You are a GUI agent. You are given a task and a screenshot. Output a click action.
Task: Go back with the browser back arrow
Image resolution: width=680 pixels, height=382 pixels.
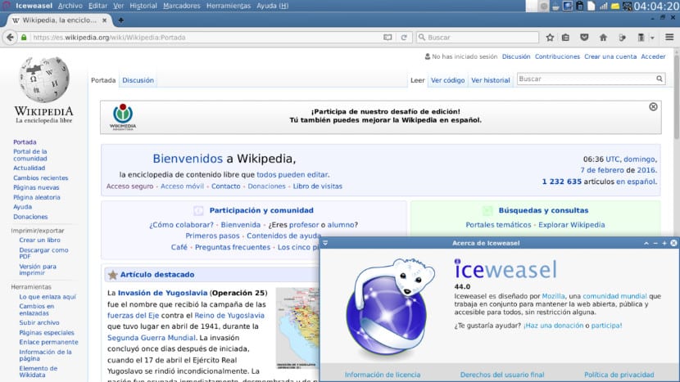tap(10, 38)
